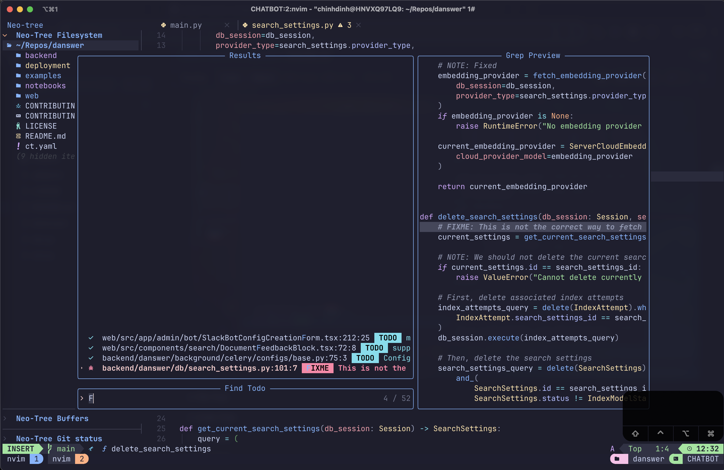This screenshot has height=470, width=724.
Task: Click the README.md file icon
Action: click(x=18, y=136)
